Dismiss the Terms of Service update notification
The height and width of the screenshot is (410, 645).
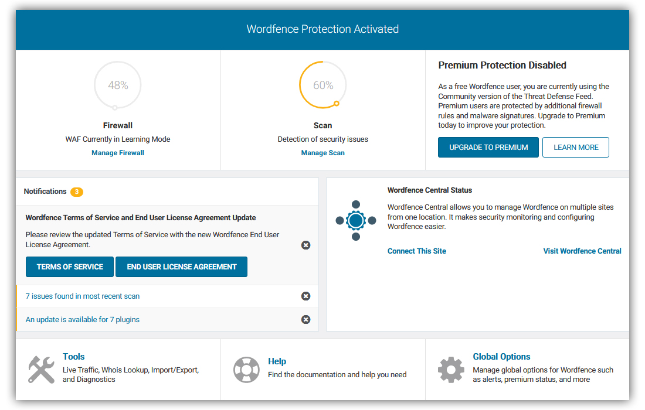pos(305,245)
